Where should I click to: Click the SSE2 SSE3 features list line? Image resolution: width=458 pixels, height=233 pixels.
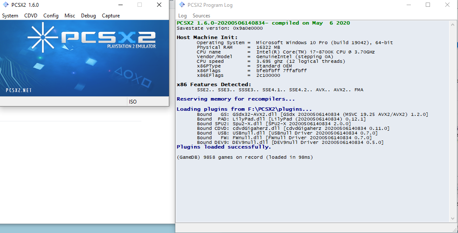[280, 90]
